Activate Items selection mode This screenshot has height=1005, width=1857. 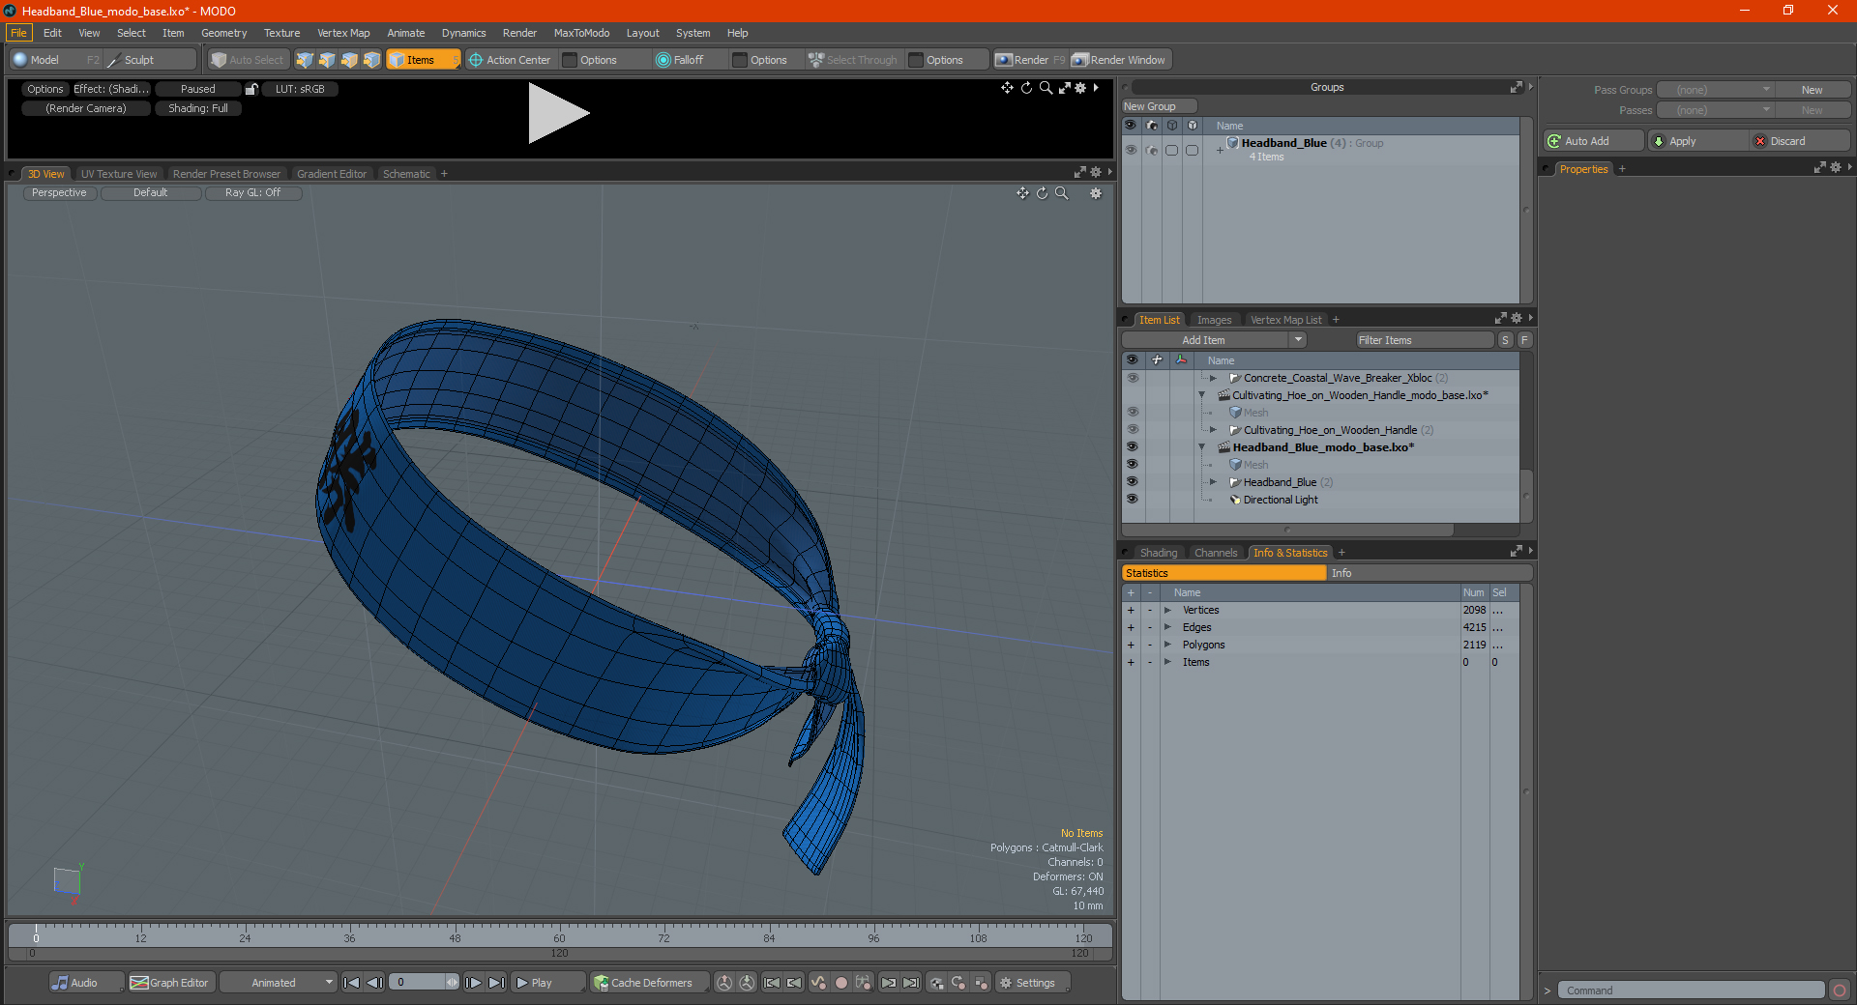[424, 60]
